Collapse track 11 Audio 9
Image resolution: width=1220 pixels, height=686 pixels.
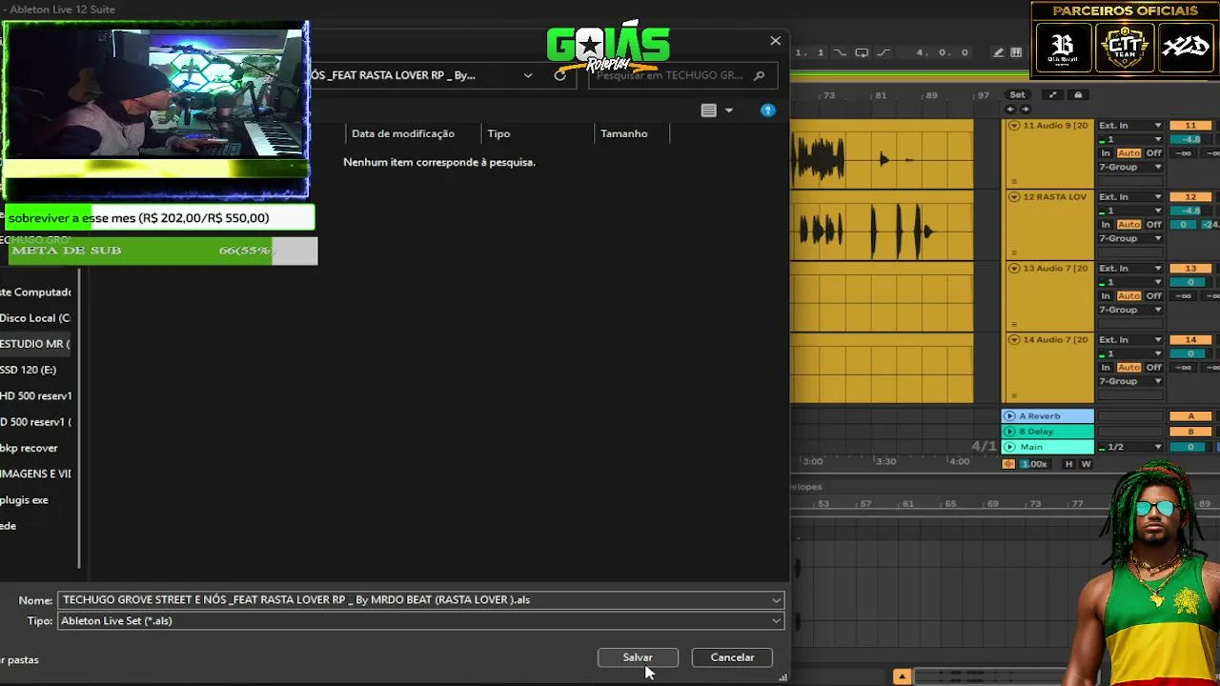point(1013,126)
